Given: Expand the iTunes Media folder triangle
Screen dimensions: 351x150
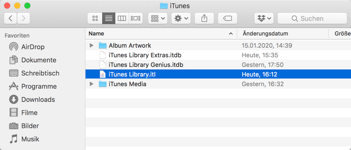Looking at the screenshot, I should pyautogui.click(x=91, y=84).
